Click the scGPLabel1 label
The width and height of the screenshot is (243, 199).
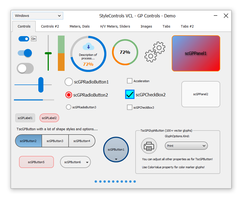click(25, 118)
